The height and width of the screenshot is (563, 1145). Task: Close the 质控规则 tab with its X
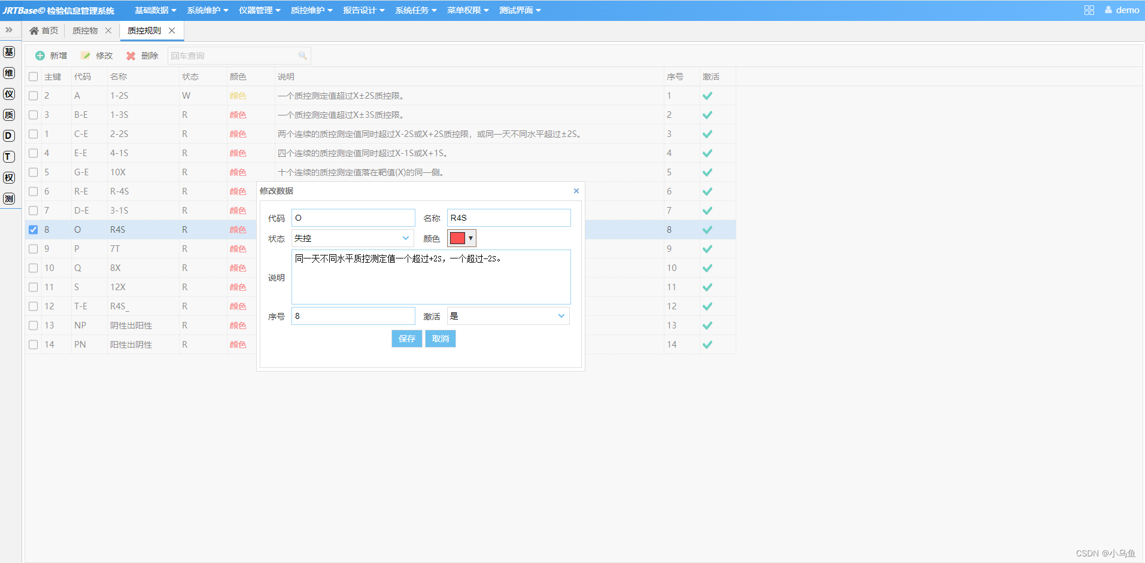coord(172,31)
